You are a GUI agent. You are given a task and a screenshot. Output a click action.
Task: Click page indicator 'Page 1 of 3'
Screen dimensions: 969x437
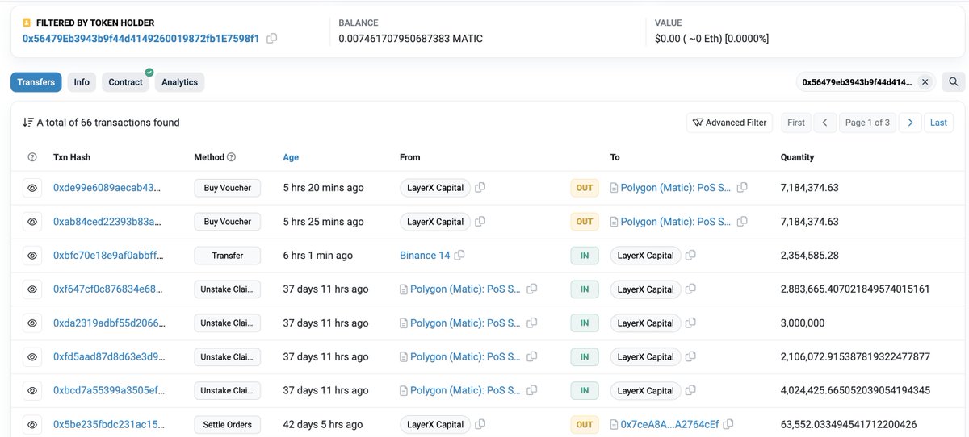tap(867, 123)
